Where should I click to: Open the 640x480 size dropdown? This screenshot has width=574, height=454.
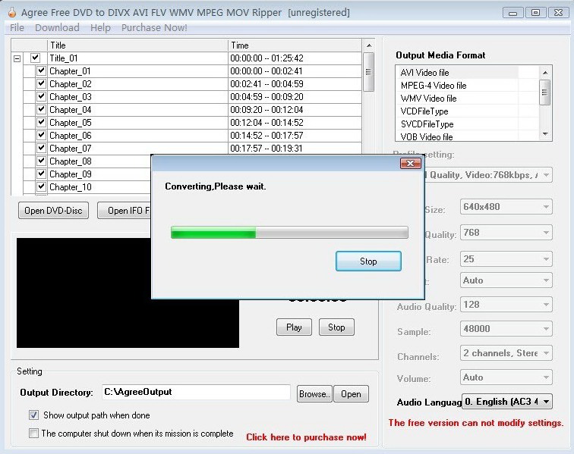(x=506, y=207)
